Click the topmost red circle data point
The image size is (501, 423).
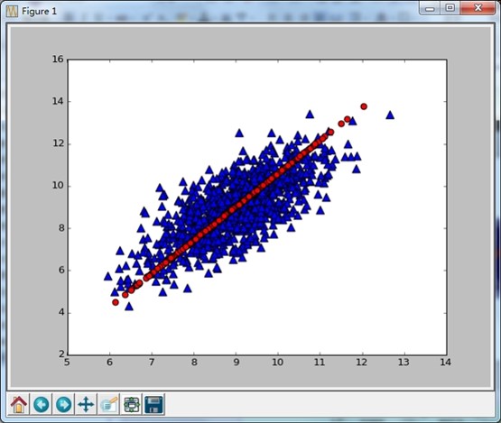(x=364, y=106)
